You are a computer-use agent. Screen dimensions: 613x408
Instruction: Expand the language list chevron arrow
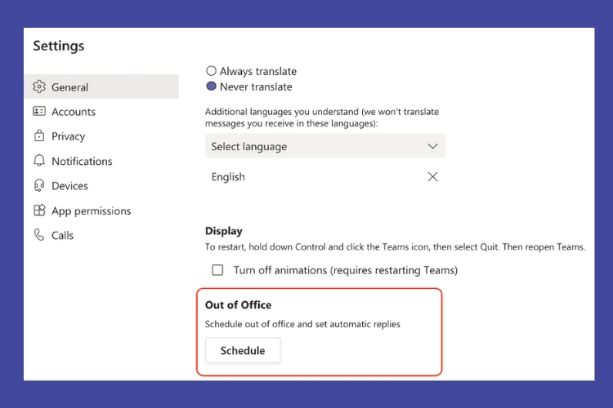click(x=432, y=146)
